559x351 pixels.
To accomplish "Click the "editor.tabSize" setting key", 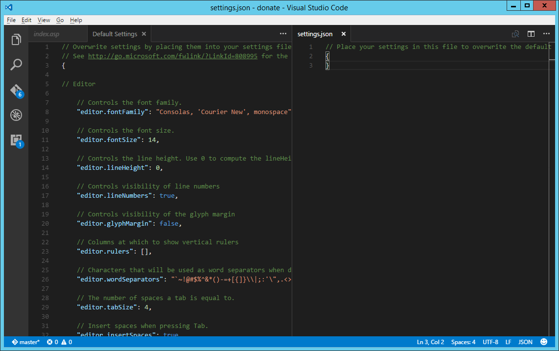I will click(x=107, y=307).
